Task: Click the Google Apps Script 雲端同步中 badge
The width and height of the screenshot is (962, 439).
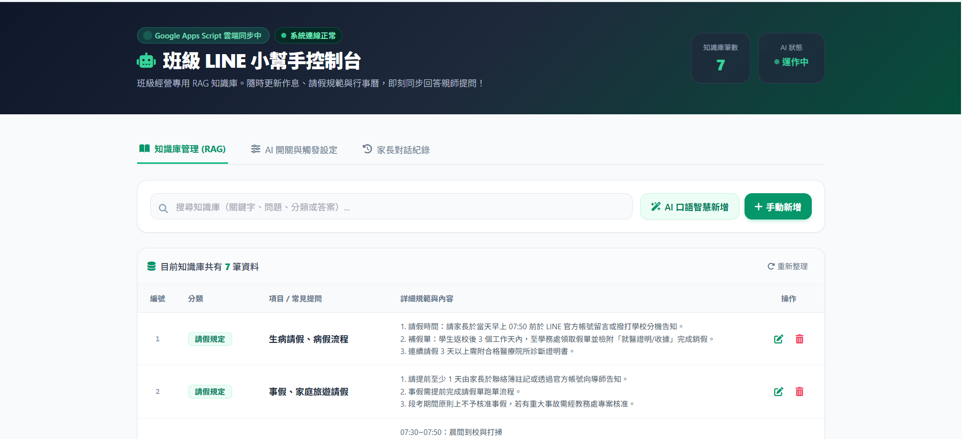Action: pos(203,35)
